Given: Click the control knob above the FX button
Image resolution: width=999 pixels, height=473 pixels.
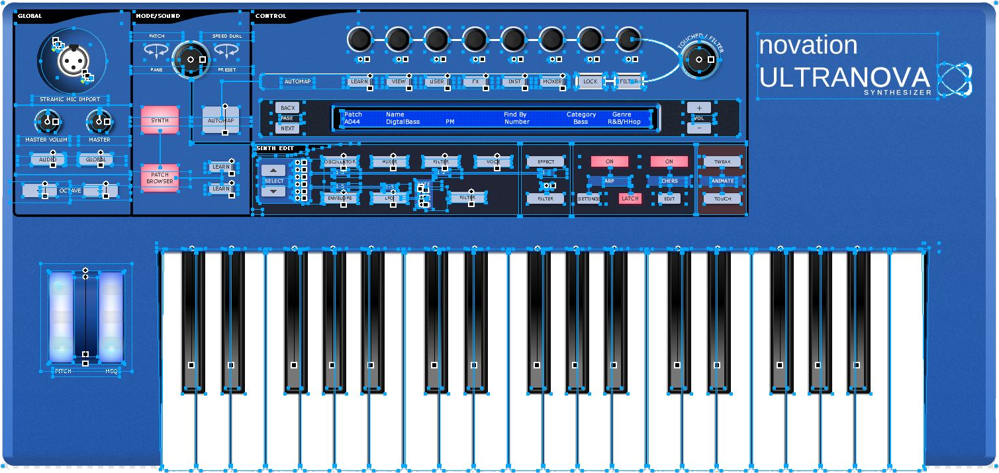Looking at the screenshot, I should (474, 40).
